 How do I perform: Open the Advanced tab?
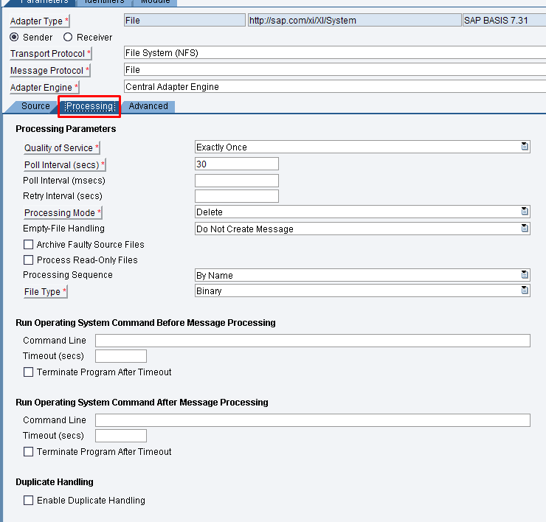(148, 105)
